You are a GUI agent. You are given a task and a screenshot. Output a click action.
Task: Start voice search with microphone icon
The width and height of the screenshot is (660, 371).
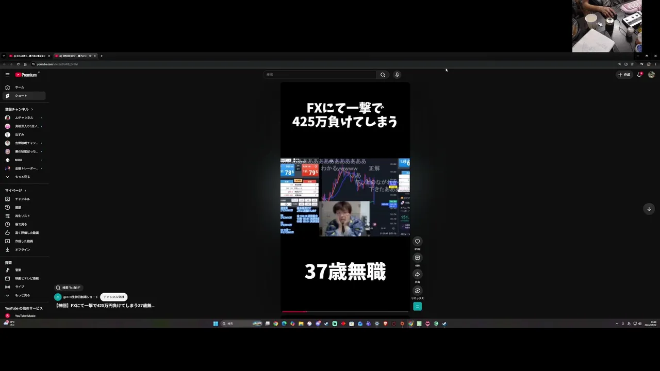pos(397,75)
